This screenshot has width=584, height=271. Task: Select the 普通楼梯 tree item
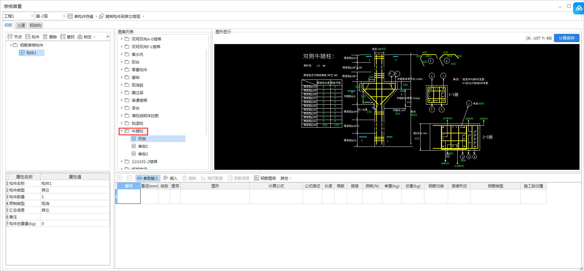pyautogui.click(x=139, y=100)
